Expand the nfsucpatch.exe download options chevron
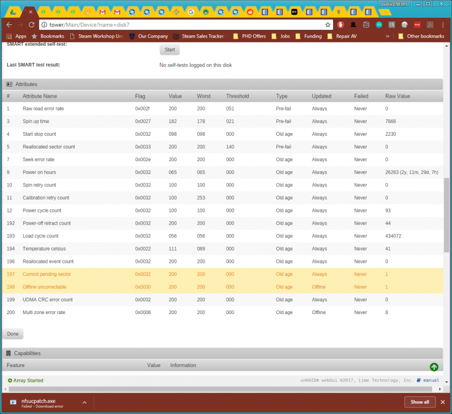Viewport: 452px width, 414px height. pos(85,402)
